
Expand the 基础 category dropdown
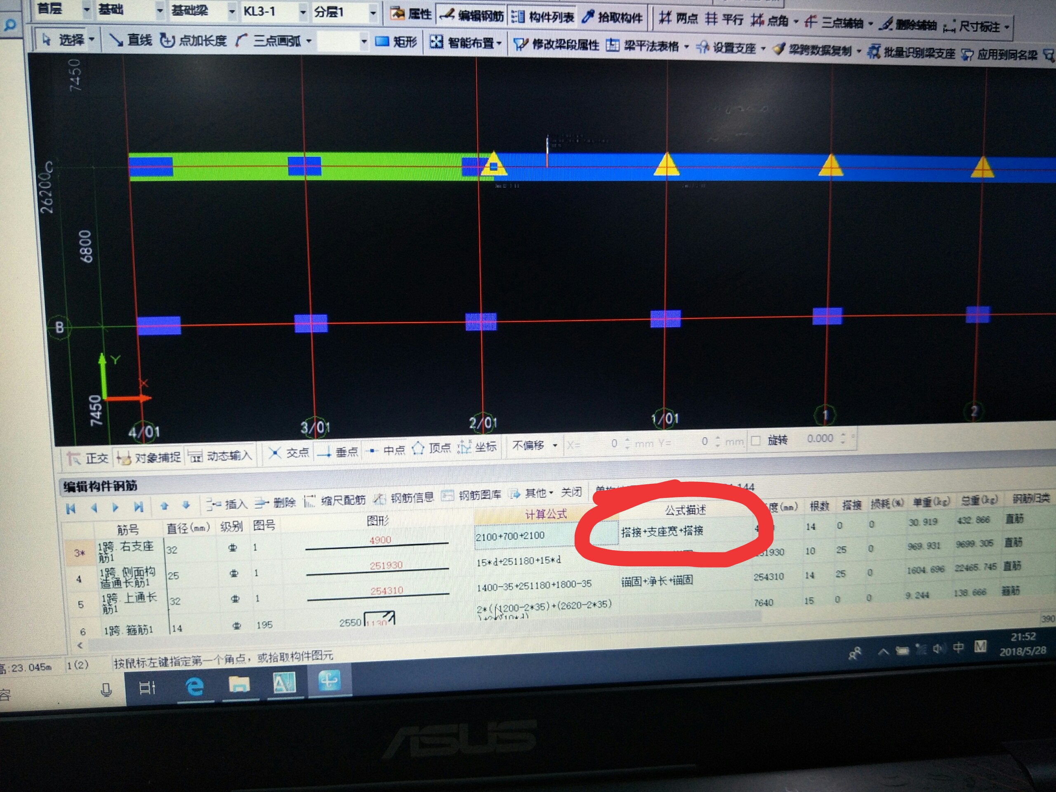pyautogui.click(x=160, y=9)
